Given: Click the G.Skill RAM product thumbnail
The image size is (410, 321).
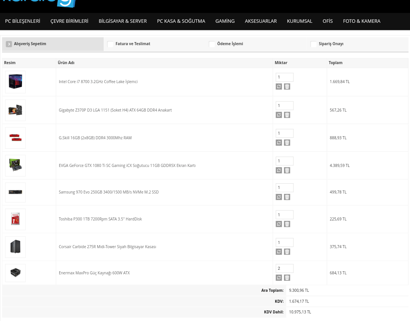Looking at the screenshot, I should 16,138.
